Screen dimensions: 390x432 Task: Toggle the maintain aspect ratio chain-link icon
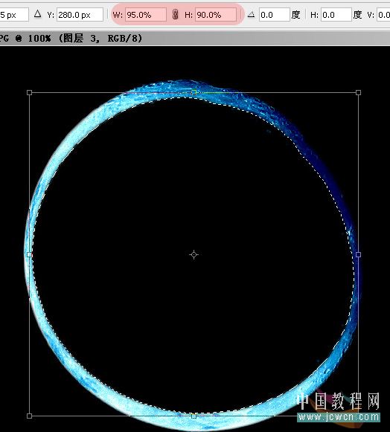(x=175, y=15)
